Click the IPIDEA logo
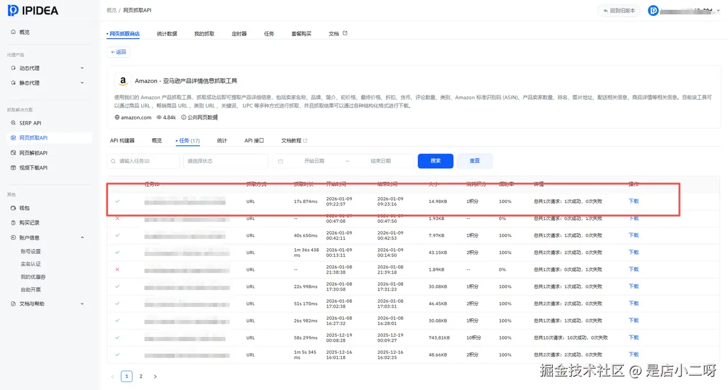Screen dimensions: 728x390 pos(33,10)
